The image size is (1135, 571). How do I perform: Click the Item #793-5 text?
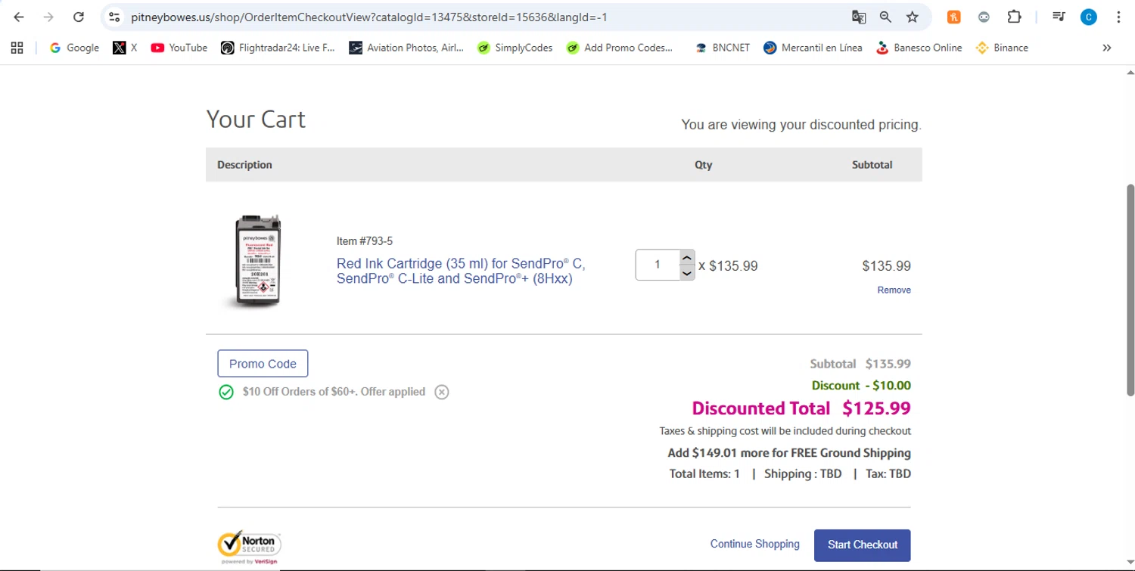(x=365, y=241)
